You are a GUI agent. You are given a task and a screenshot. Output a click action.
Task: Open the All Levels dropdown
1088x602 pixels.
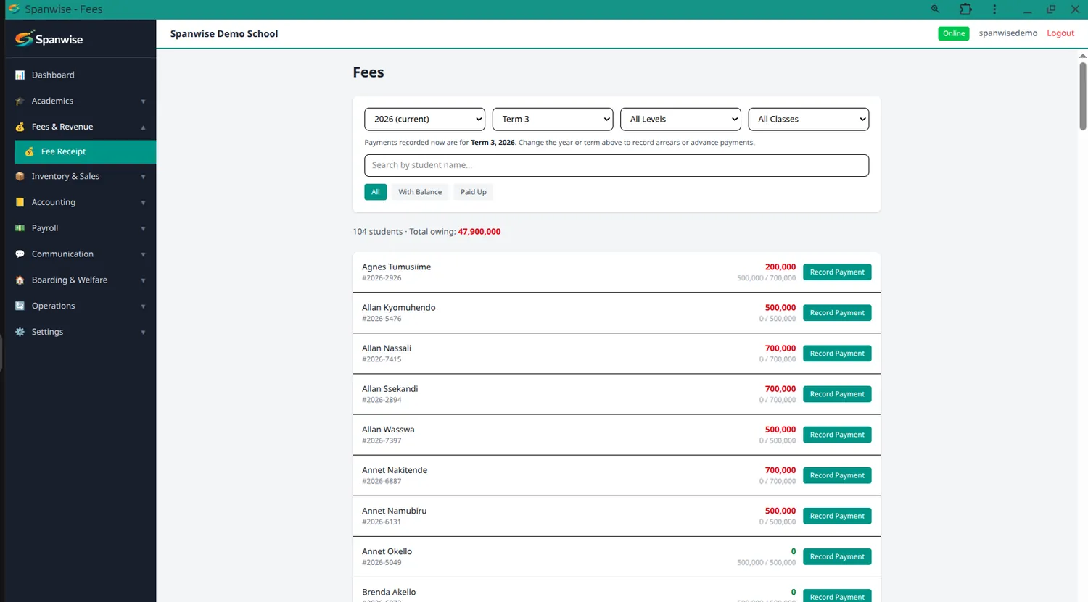(680, 120)
